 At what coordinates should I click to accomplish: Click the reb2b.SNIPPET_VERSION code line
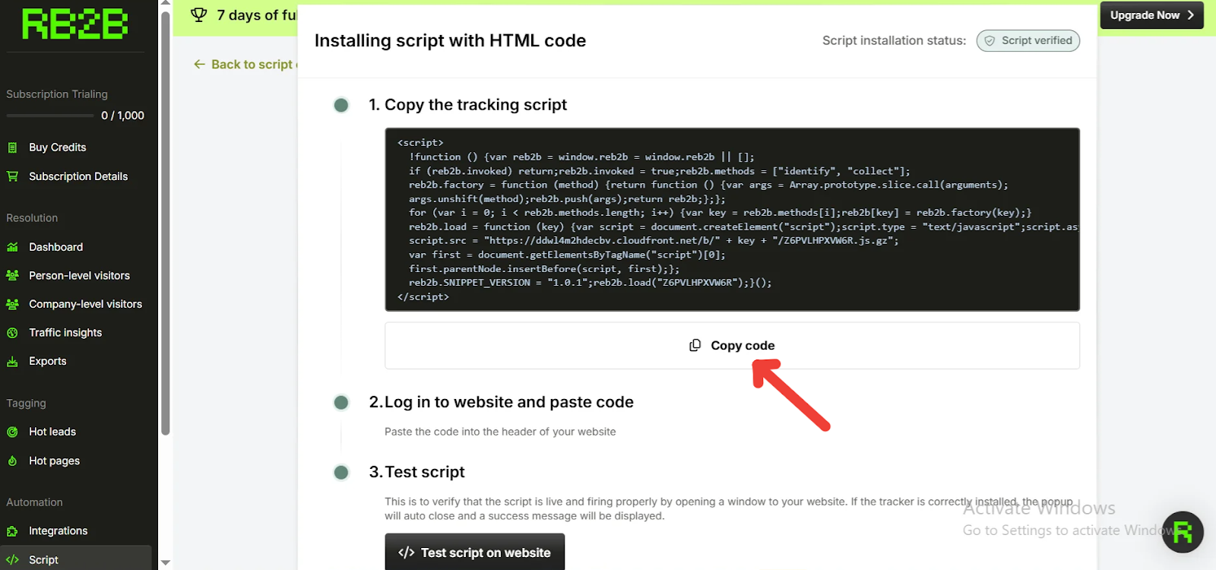pos(590,283)
